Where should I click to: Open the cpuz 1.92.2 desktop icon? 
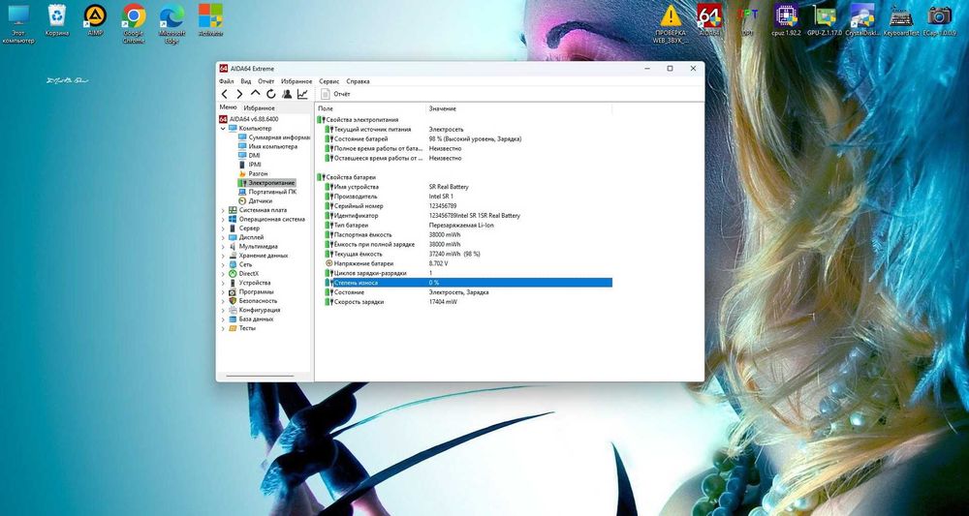[x=787, y=19]
